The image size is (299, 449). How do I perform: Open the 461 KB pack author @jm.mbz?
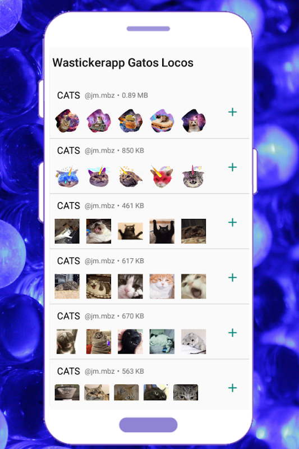tap(99, 206)
